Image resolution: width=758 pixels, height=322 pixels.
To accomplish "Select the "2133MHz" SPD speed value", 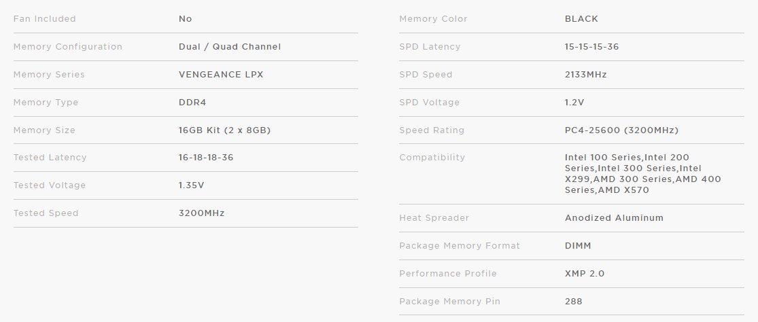I will point(585,75).
